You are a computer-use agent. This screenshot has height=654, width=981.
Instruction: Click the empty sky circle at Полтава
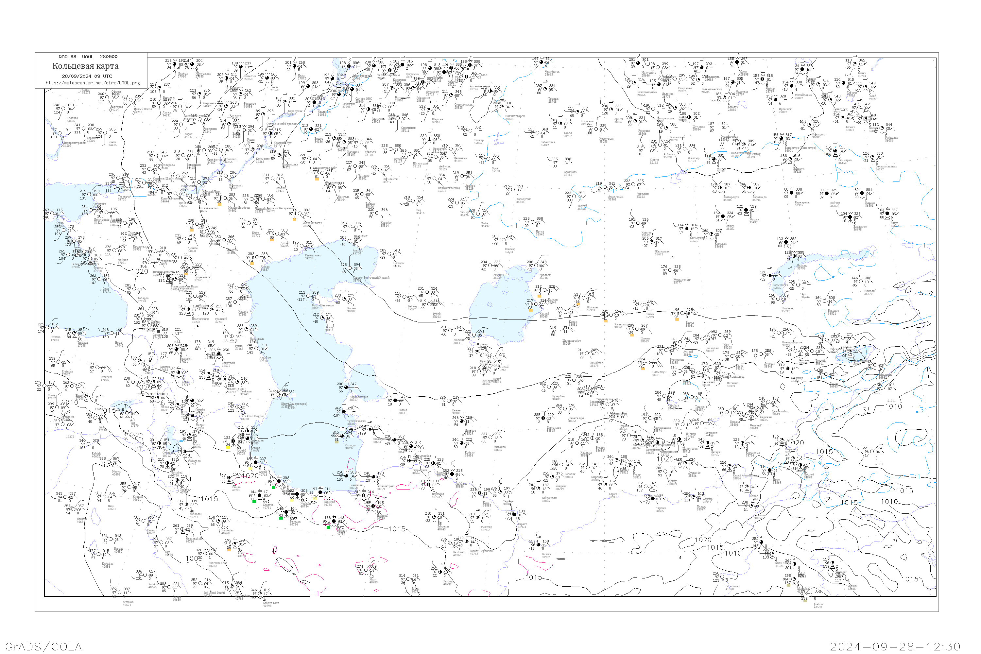click(64, 109)
